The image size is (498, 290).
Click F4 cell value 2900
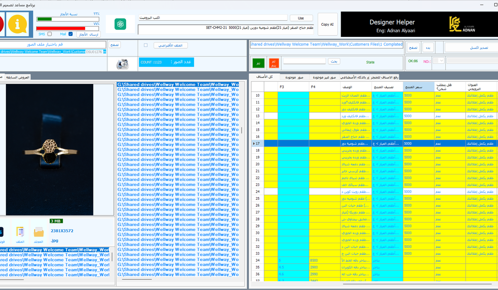(325, 267)
